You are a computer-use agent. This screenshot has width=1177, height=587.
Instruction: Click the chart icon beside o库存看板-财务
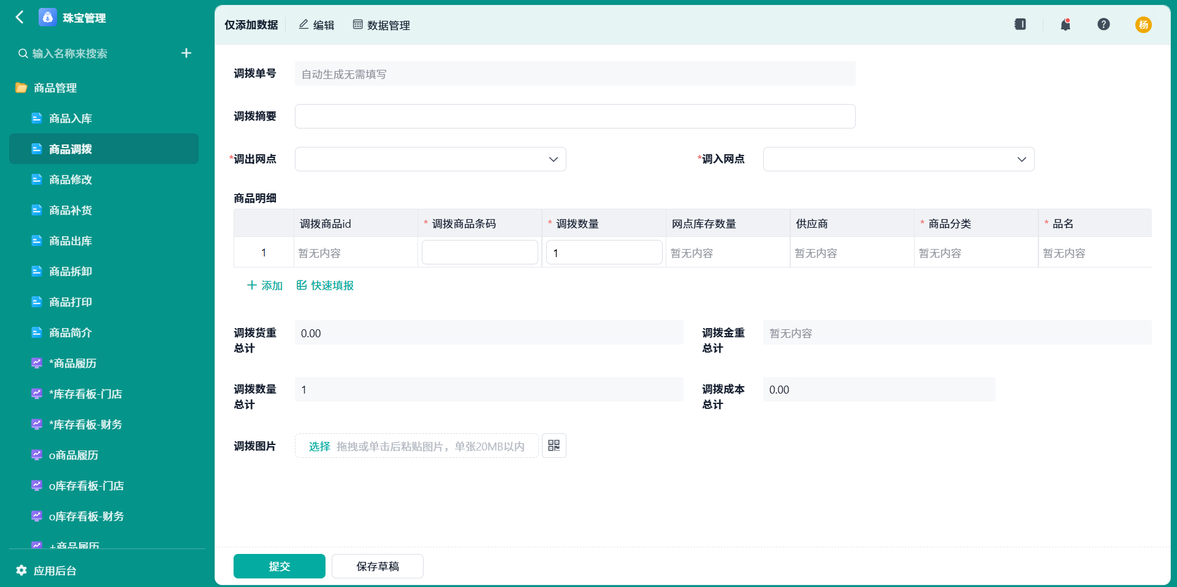click(37, 516)
